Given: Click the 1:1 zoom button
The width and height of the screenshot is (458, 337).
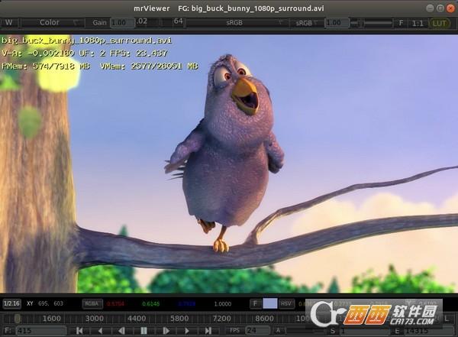Looking at the screenshot, I should click(418, 23).
